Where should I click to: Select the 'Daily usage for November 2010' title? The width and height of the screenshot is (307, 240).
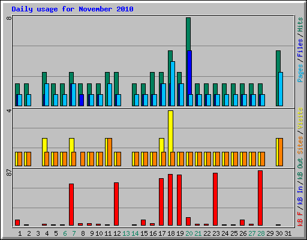(x=73, y=9)
